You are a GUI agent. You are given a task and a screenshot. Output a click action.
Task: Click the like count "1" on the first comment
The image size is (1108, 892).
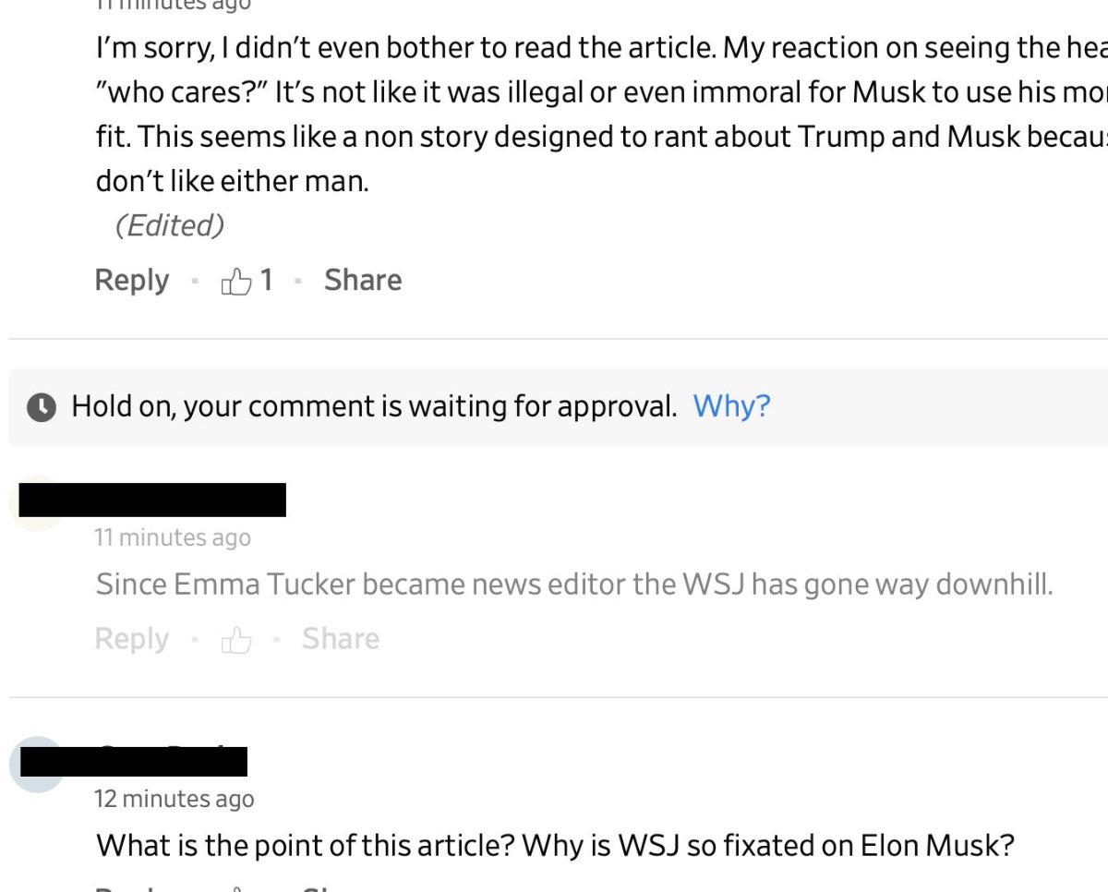click(266, 281)
